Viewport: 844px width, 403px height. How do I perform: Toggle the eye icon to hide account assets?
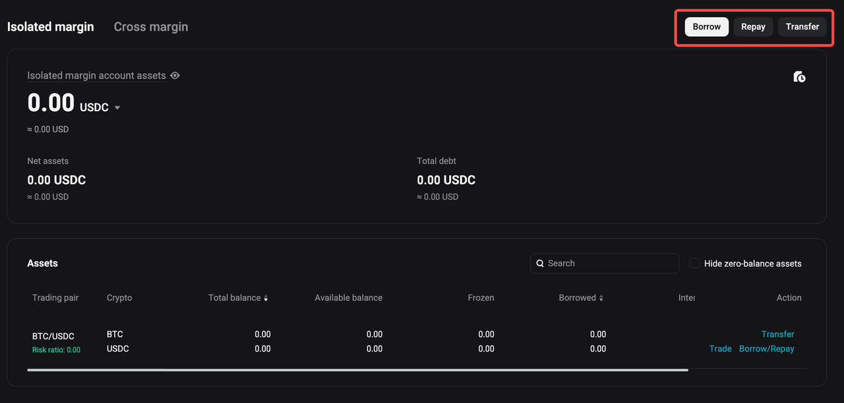click(175, 76)
